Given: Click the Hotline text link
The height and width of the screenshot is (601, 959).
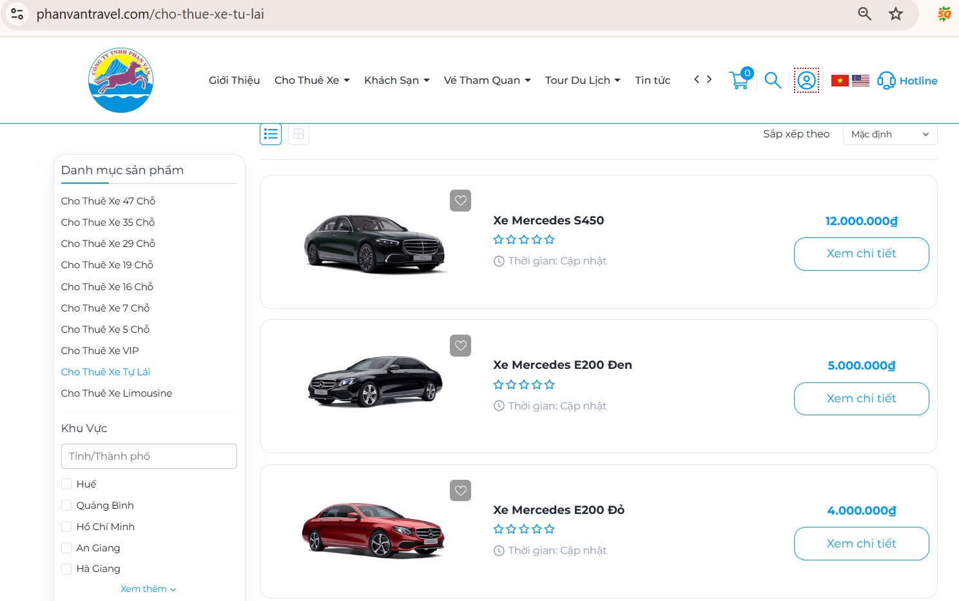Looking at the screenshot, I should coord(918,81).
